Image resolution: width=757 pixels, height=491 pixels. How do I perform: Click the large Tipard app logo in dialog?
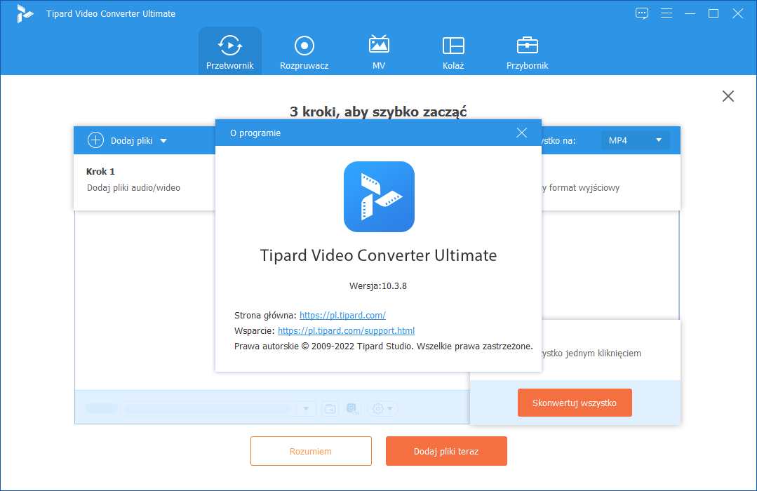379,196
